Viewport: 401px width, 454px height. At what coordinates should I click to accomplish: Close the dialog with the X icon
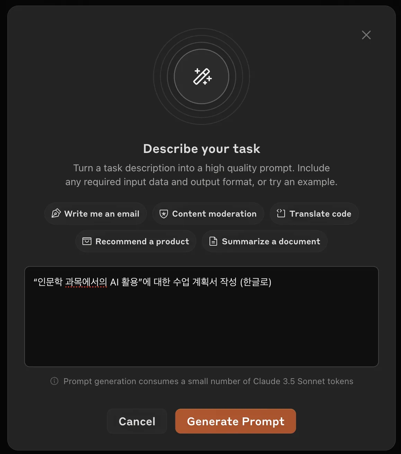click(366, 35)
